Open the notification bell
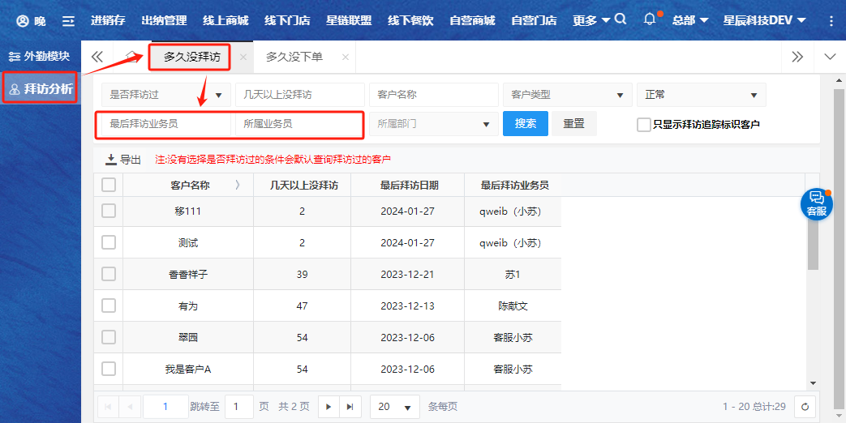846x423 pixels. [650, 19]
